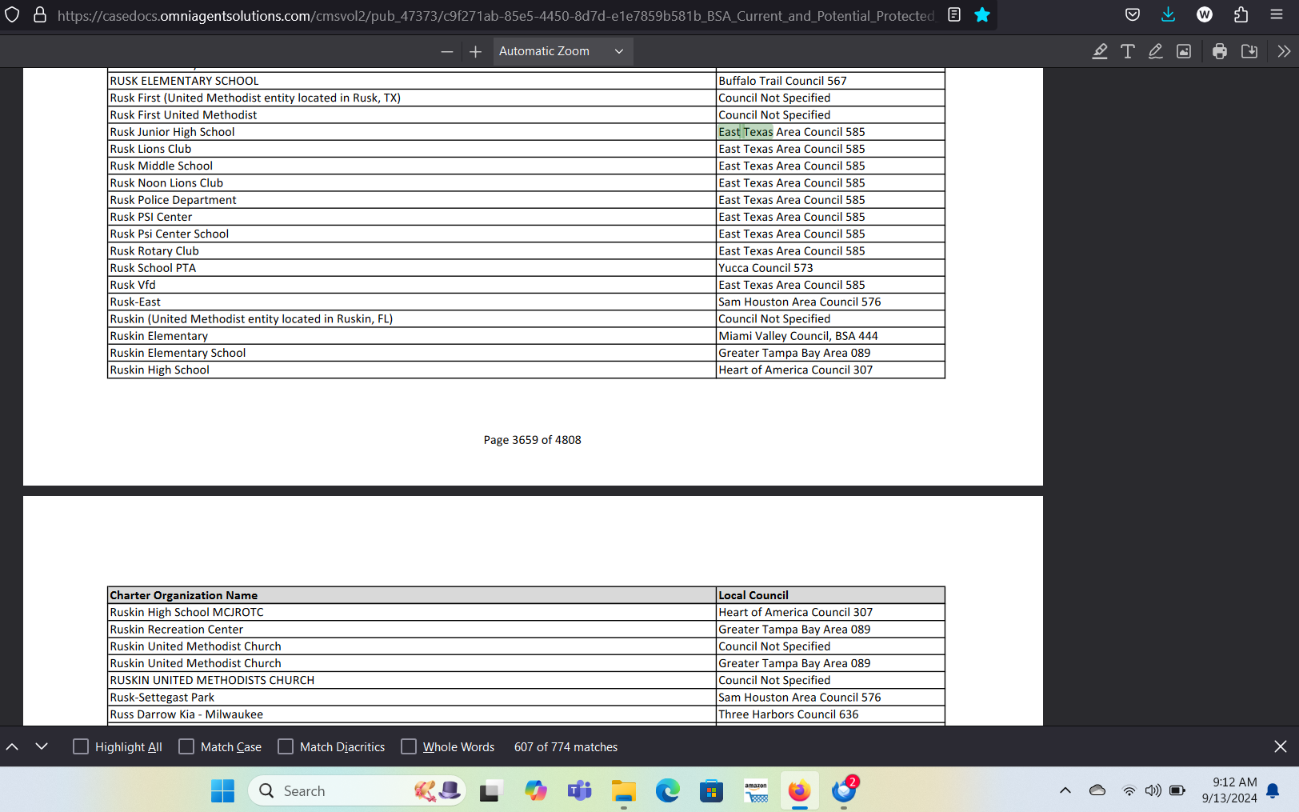The image size is (1299, 812).
Task: Open the Automatic Zoom dropdown
Action: (562, 51)
